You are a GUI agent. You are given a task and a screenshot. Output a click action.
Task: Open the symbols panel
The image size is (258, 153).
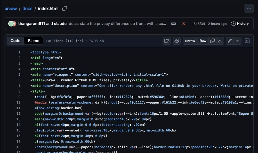coord(247,41)
